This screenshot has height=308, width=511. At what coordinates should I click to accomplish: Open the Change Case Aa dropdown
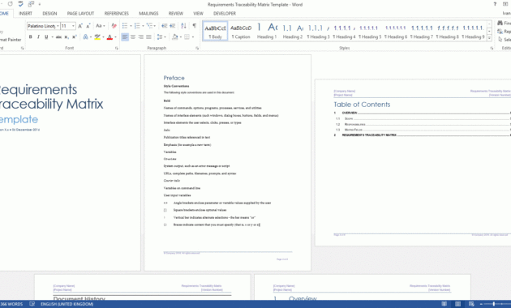click(100, 26)
